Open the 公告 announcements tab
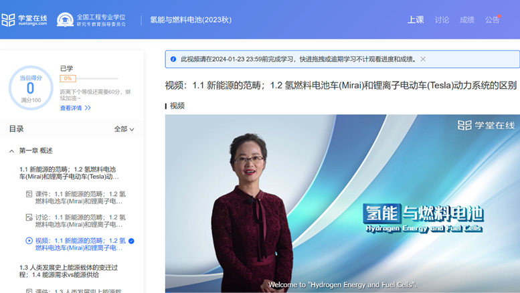The width and height of the screenshot is (520, 293). [492, 20]
